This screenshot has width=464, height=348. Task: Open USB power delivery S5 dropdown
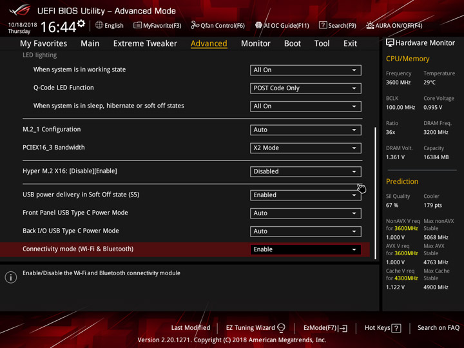pos(305,195)
